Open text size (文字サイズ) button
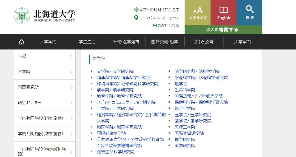This screenshot has width=296, height=157. point(198,13)
